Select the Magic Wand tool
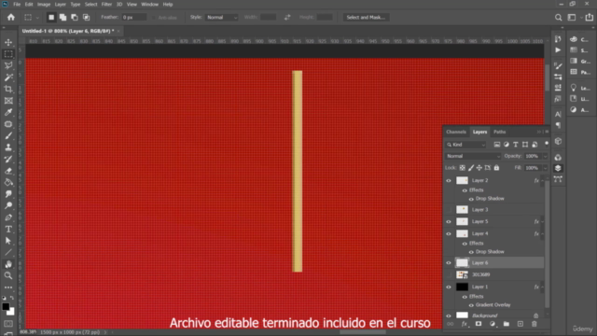This screenshot has height=336, width=597. (x=8, y=77)
